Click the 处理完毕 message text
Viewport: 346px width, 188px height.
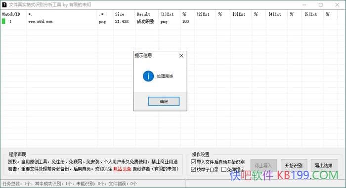pos(165,76)
